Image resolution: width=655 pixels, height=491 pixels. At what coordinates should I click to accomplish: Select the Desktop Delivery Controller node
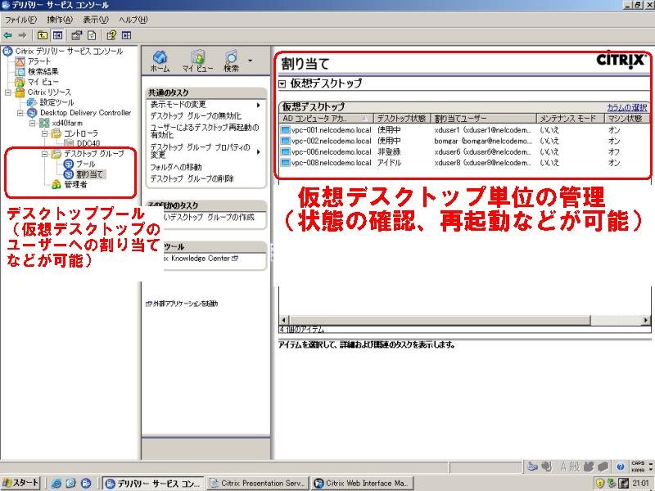(86, 113)
